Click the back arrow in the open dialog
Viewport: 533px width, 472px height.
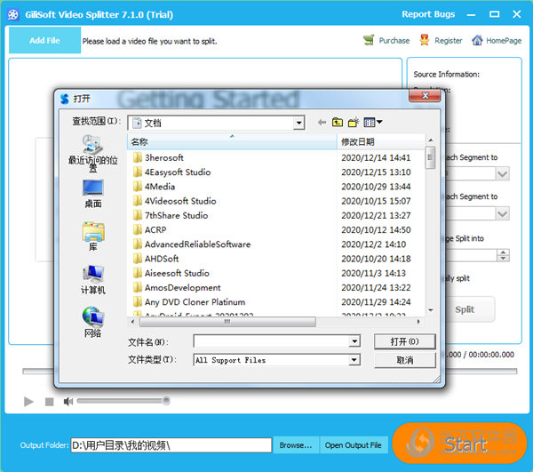pos(322,122)
